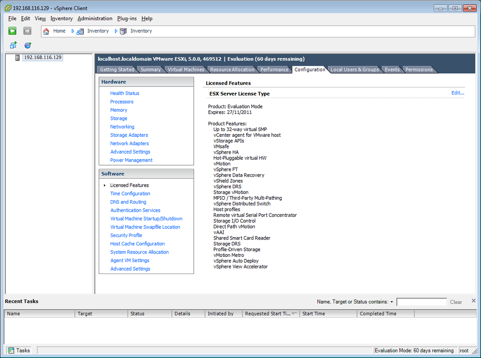481x358 pixels.
Task: Switch to the Resource Allocation tab
Action: point(232,70)
